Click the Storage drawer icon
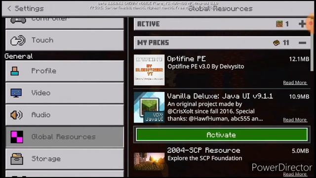The height and width of the screenshot is (178, 316). click(17, 159)
